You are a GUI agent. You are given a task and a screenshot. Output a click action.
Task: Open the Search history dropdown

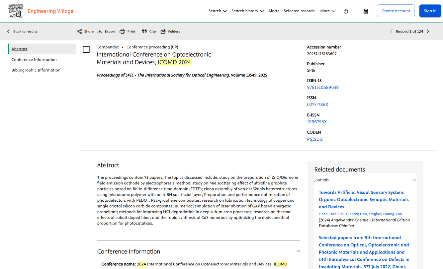tap(247, 11)
